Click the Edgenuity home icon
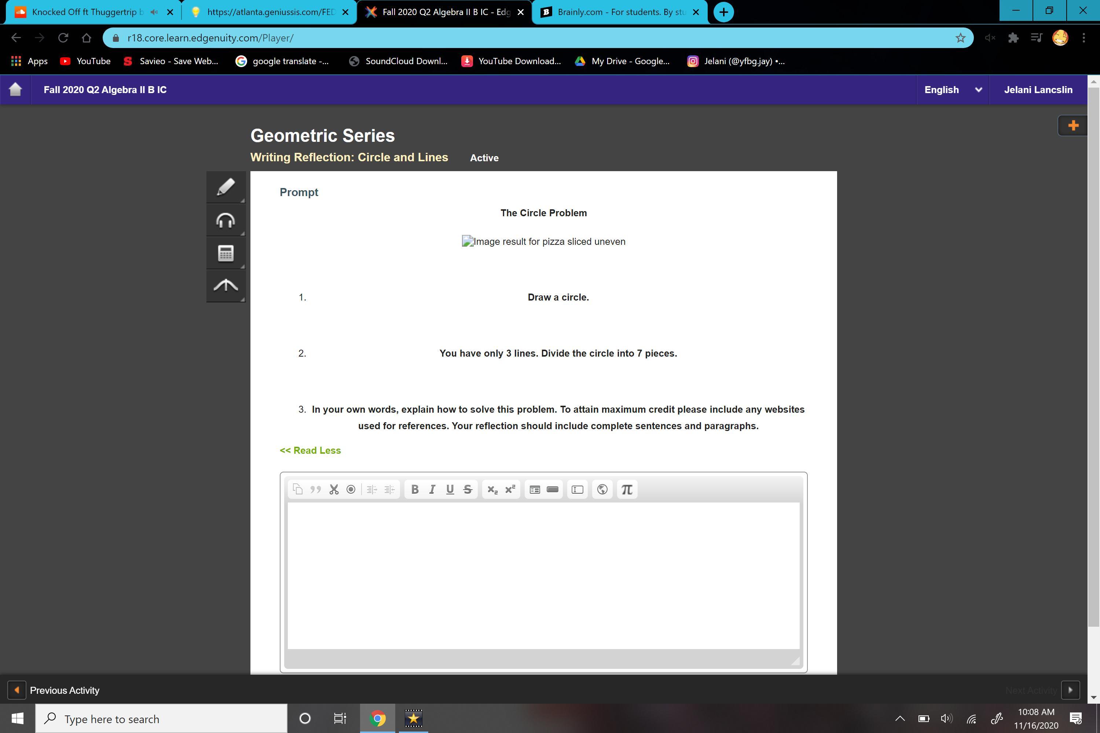Viewport: 1100px width, 733px height. [x=15, y=89]
